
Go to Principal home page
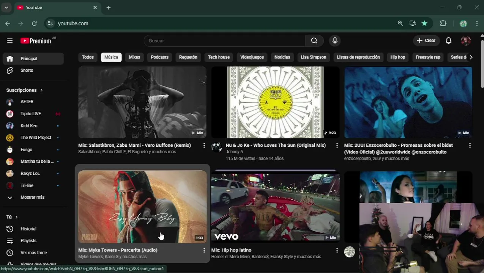[x=33, y=58]
